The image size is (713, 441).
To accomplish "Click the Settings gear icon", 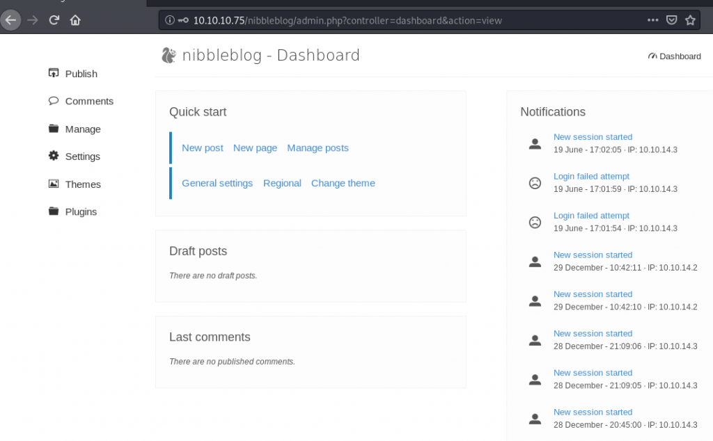I will click(x=54, y=156).
